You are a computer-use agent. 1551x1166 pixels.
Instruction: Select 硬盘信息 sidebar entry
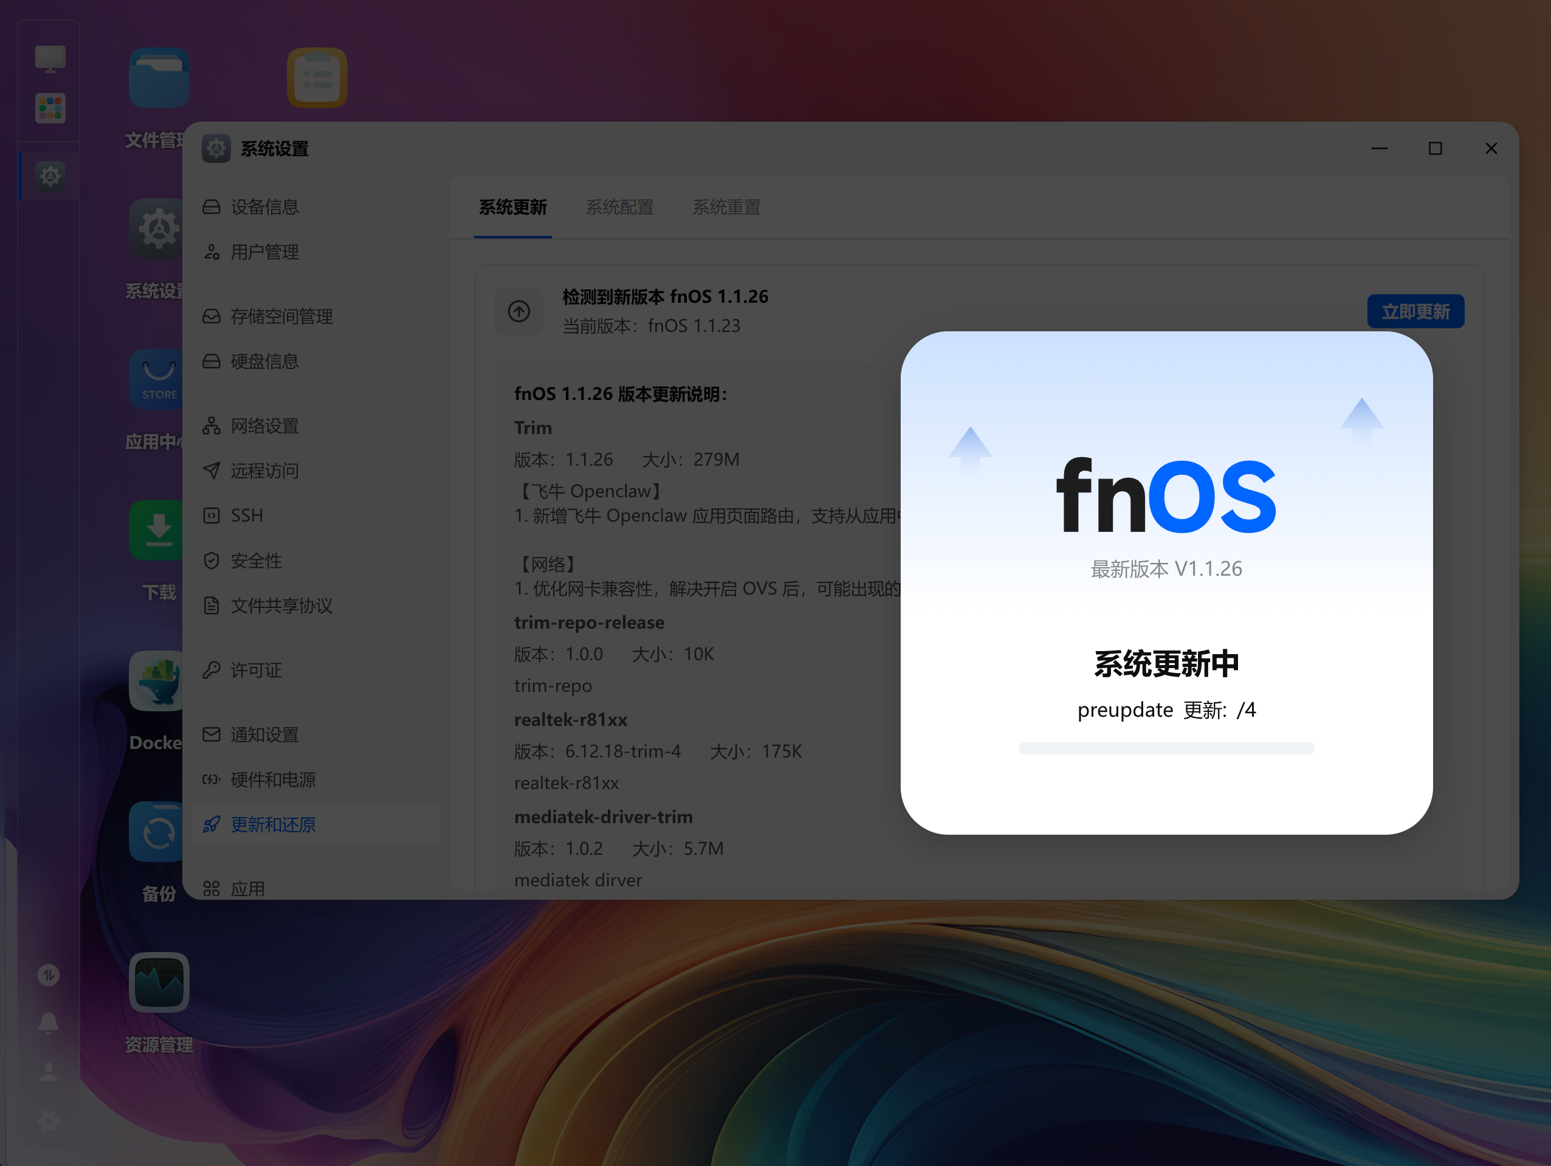pos(316,361)
